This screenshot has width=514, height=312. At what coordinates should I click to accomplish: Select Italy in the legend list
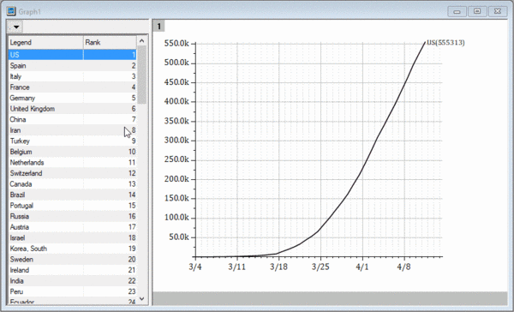tap(73, 76)
